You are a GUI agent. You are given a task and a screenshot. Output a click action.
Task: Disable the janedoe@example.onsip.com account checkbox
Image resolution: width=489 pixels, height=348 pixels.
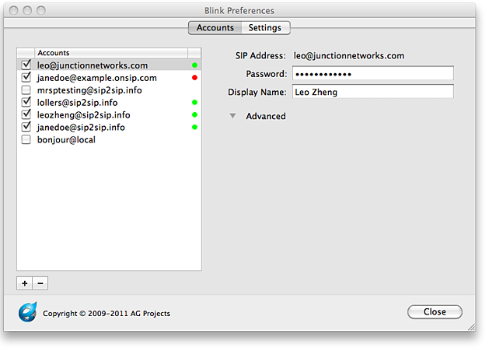(x=26, y=77)
